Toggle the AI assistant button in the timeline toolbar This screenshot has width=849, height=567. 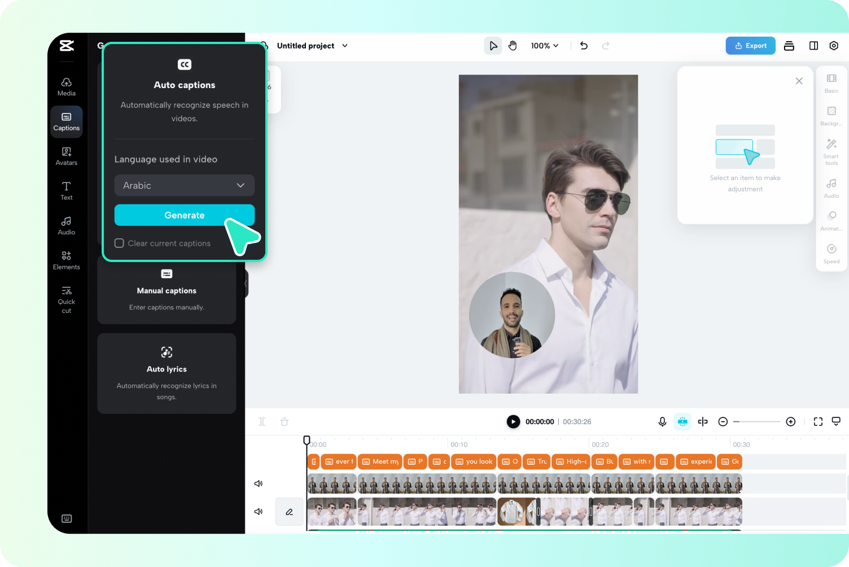pyautogui.click(x=682, y=421)
